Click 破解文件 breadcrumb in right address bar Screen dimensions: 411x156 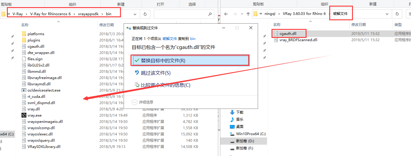[x=340, y=14]
